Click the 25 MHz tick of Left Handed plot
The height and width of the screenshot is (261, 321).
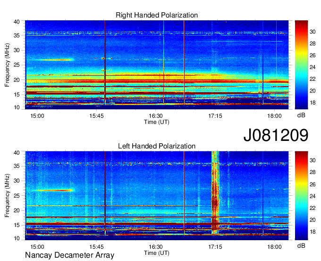click(17, 196)
